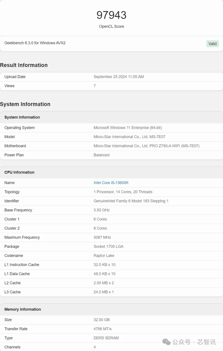The image size is (223, 351).
Task: Click the Memory Information table header
Action: pos(111,309)
